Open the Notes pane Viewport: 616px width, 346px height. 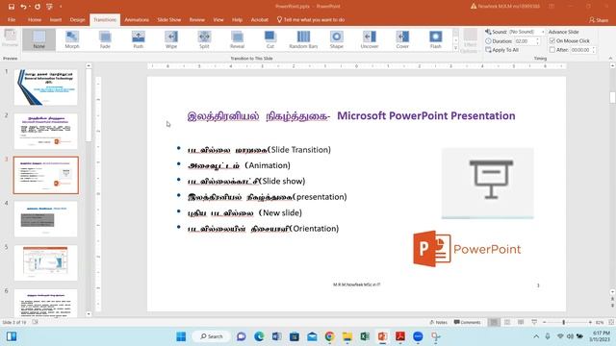(439, 322)
